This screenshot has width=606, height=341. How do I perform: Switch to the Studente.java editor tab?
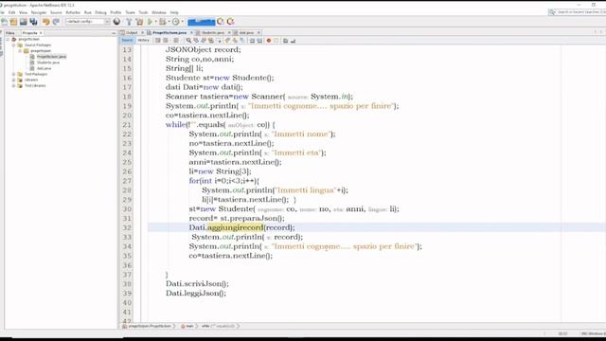click(x=213, y=33)
